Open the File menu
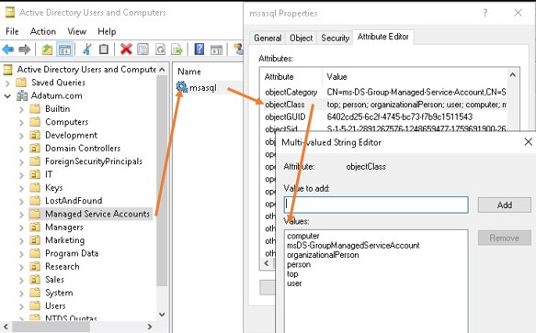The image size is (536, 333). click(x=12, y=31)
